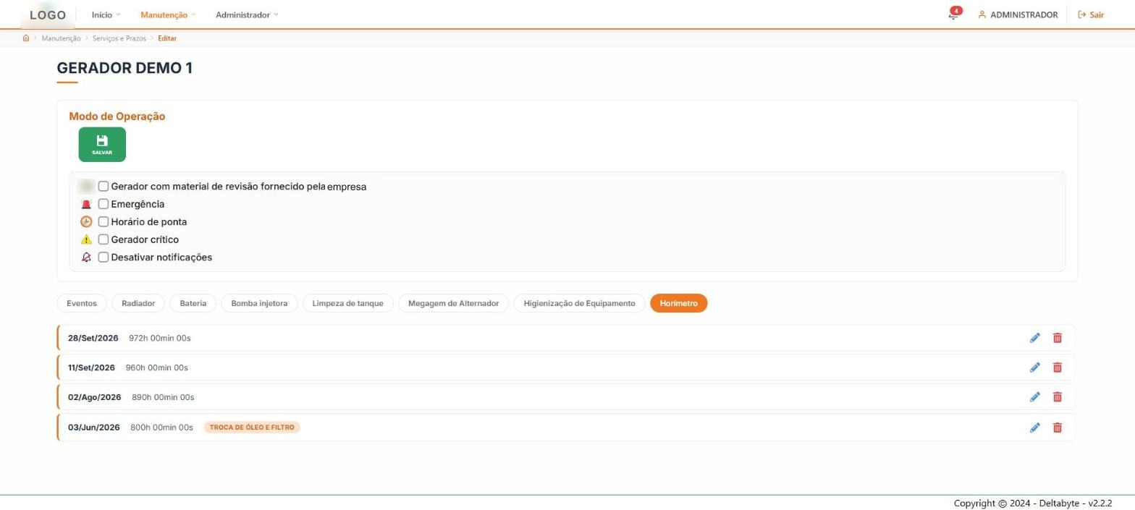Enable the material de revisão checkbox
1135x510 pixels.
(x=104, y=187)
